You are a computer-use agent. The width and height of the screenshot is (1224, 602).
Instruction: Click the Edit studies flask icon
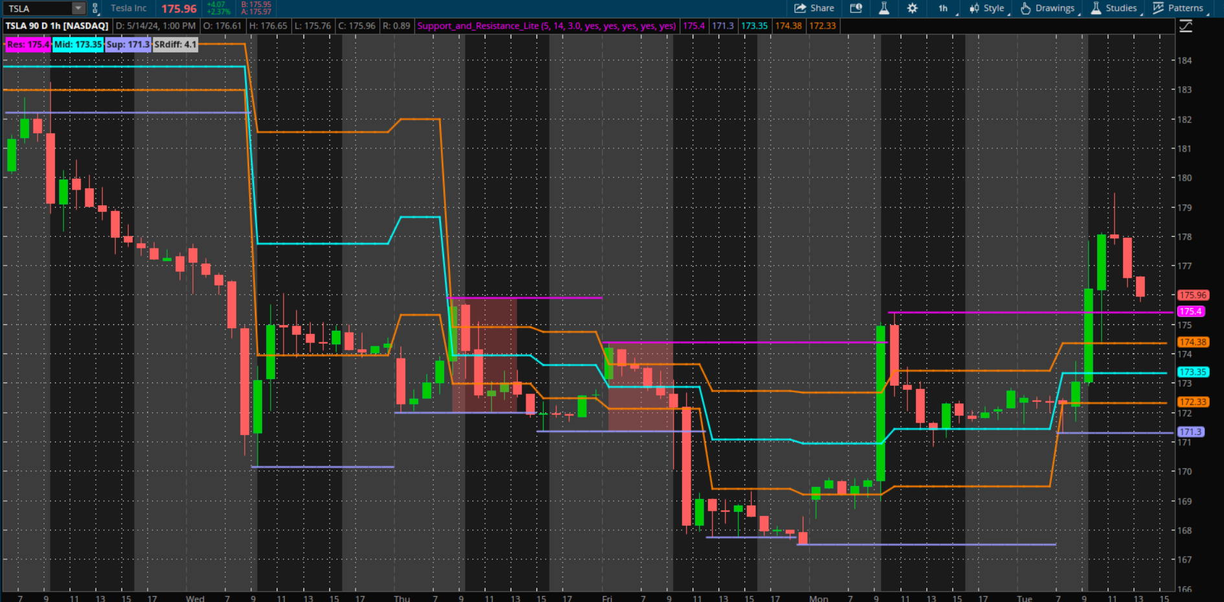click(x=884, y=8)
